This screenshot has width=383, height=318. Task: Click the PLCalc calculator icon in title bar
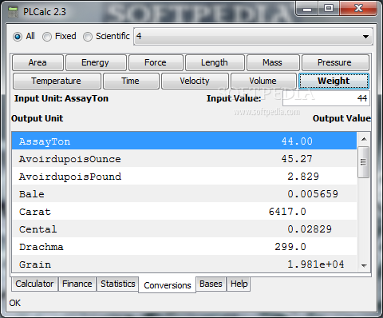pos(13,12)
